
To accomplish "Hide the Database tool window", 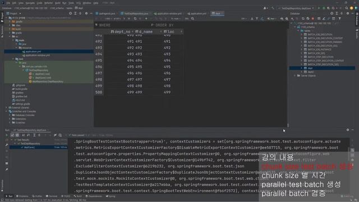I will click(353, 13).
